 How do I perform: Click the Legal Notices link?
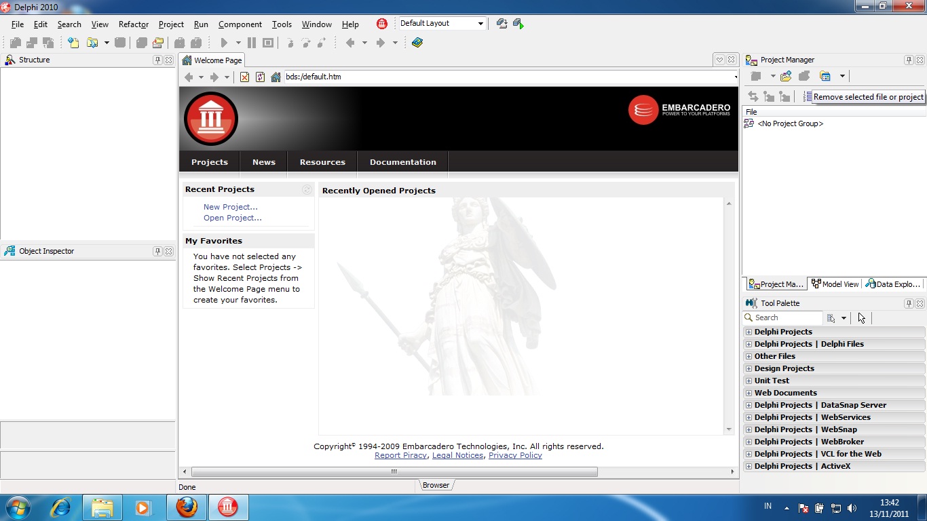(457, 455)
